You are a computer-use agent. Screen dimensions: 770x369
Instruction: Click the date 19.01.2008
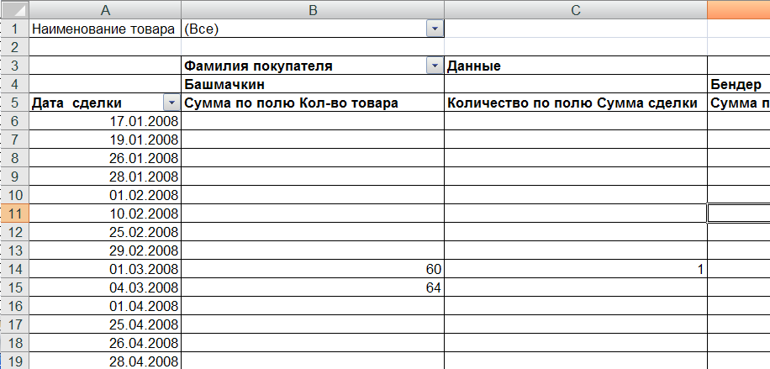click(x=106, y=140)
